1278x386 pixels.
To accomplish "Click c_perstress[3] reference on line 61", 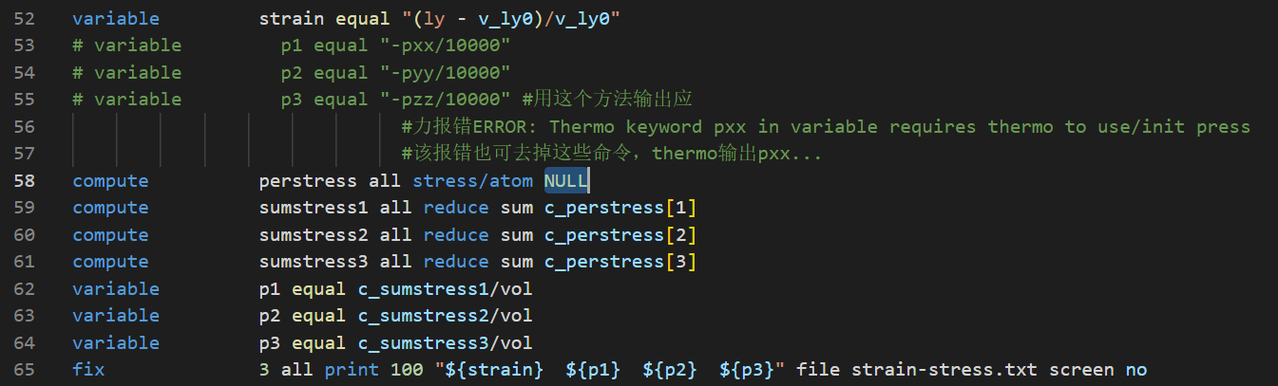I will pyautogui.click(x=620, y=262).
